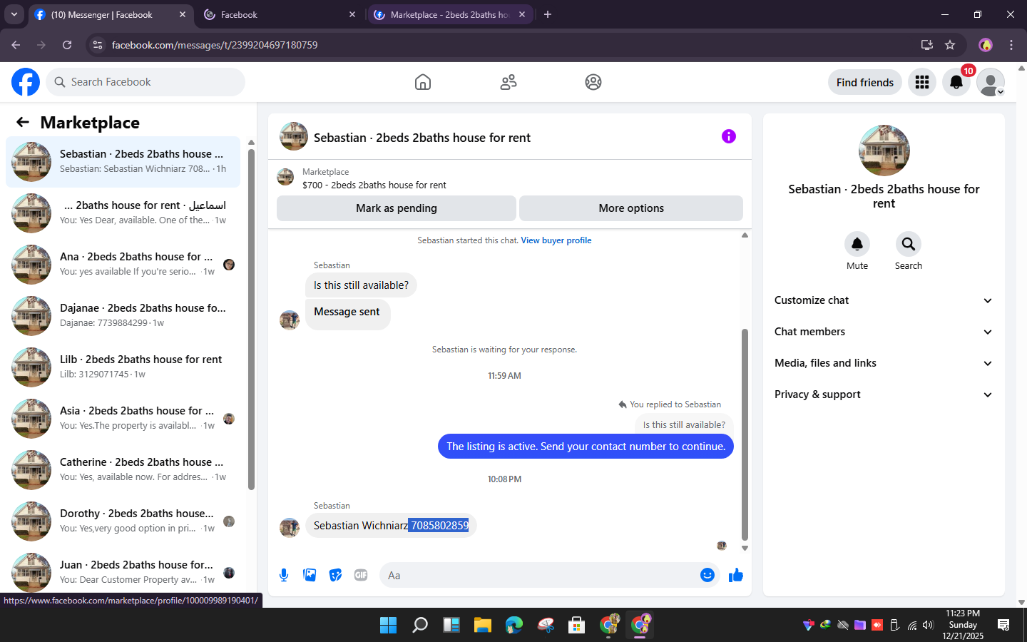View site information icon in the address bar
This screenshot has height=642, width=1027.
pyautogui.click(x=98, y=45)
